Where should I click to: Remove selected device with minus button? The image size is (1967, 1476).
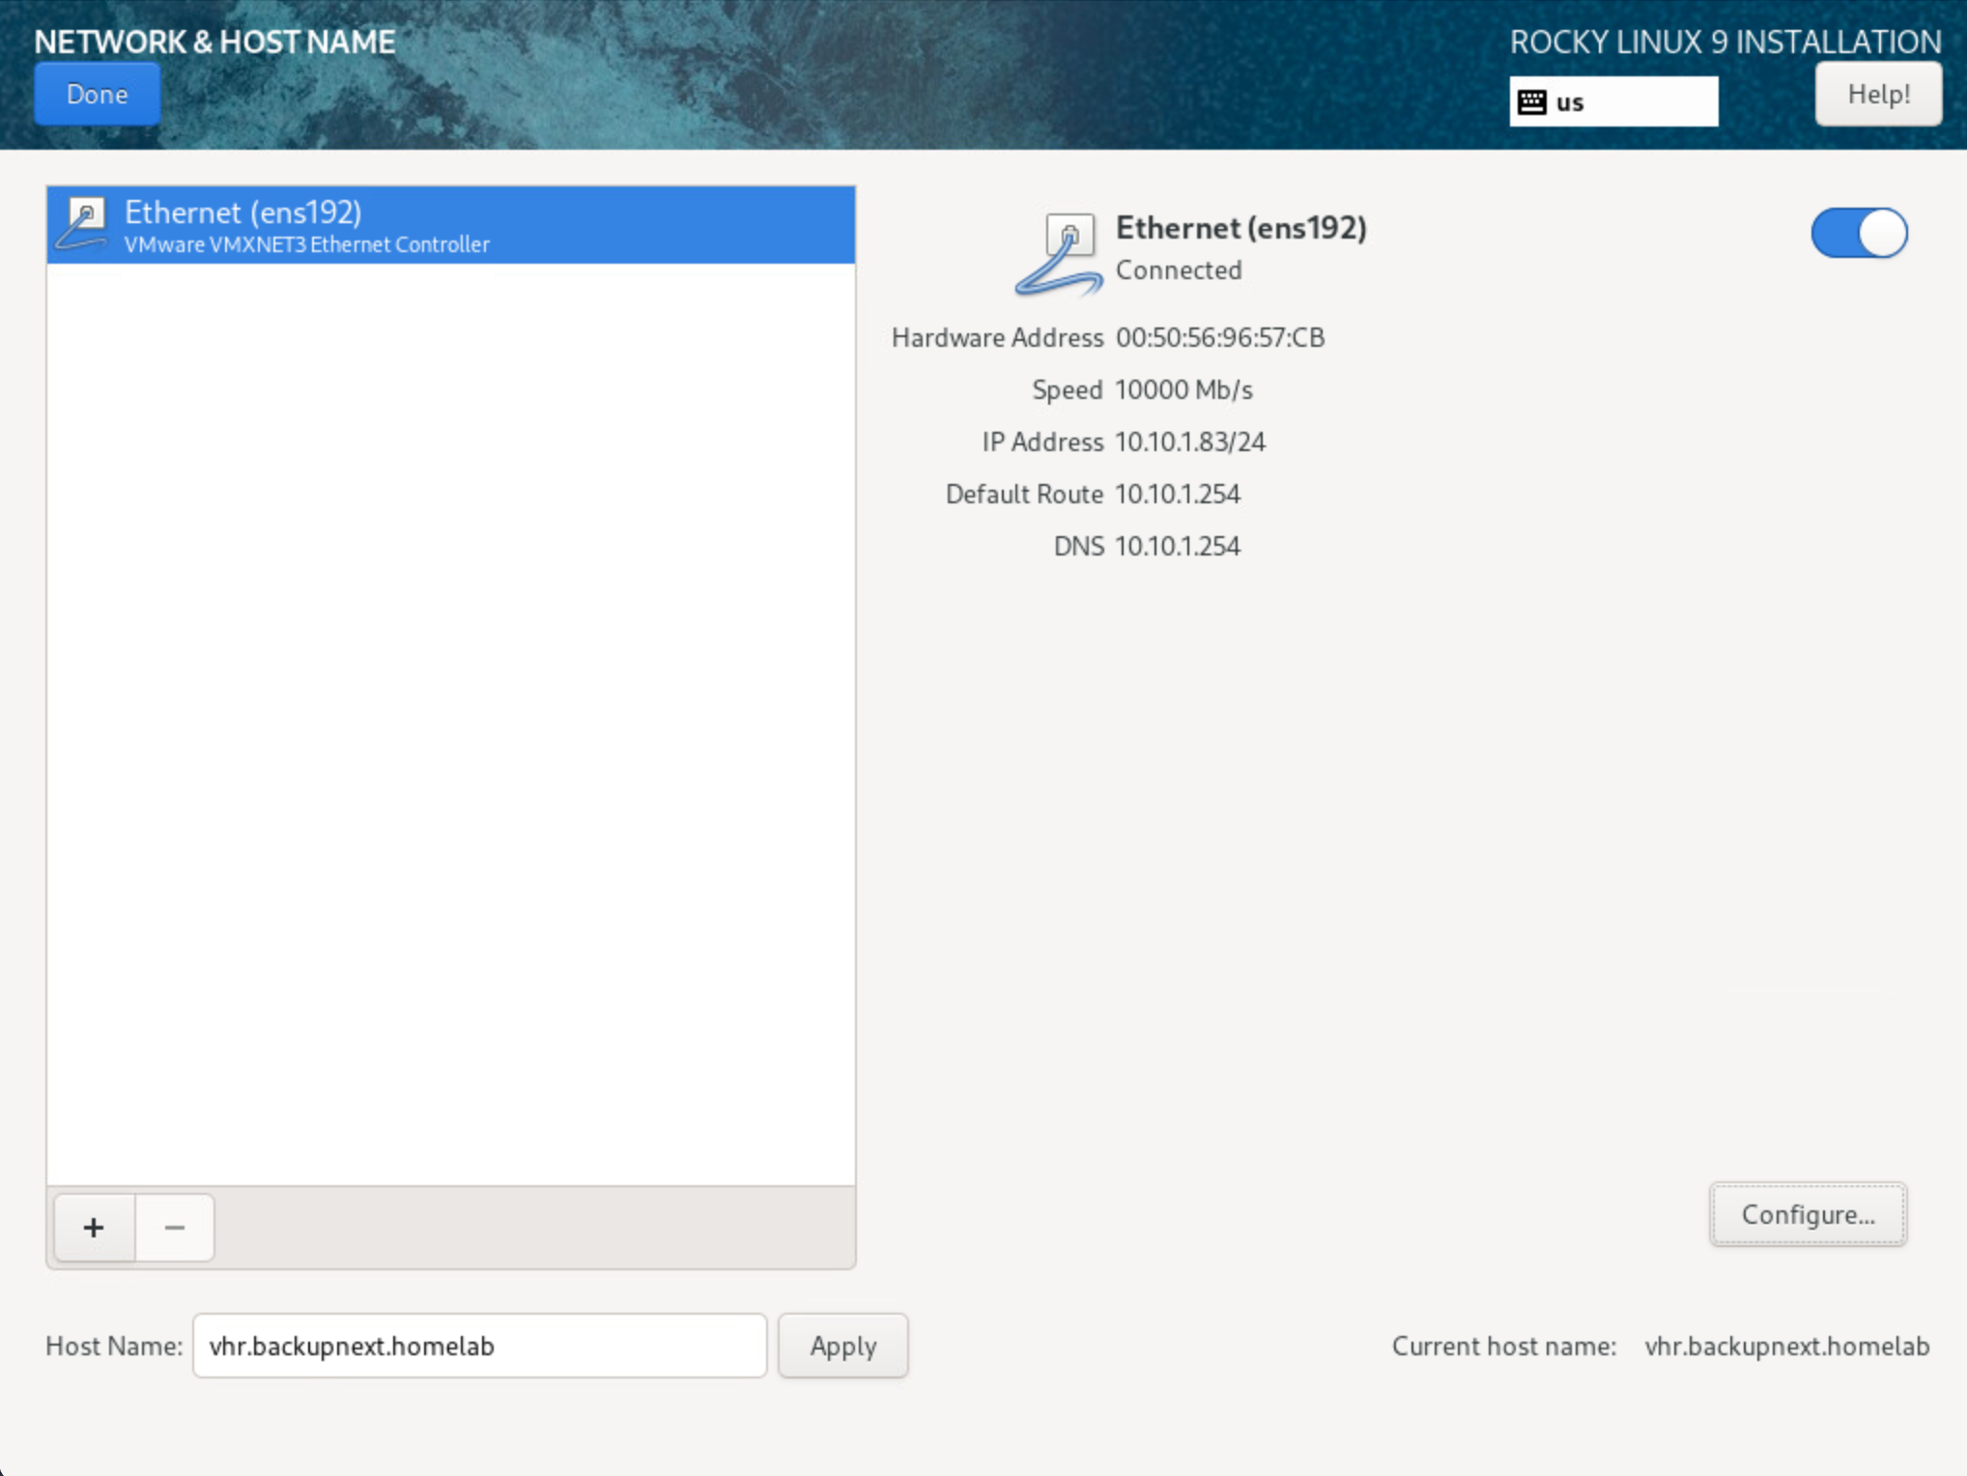pyautogui.click(x=175, y=1228)
